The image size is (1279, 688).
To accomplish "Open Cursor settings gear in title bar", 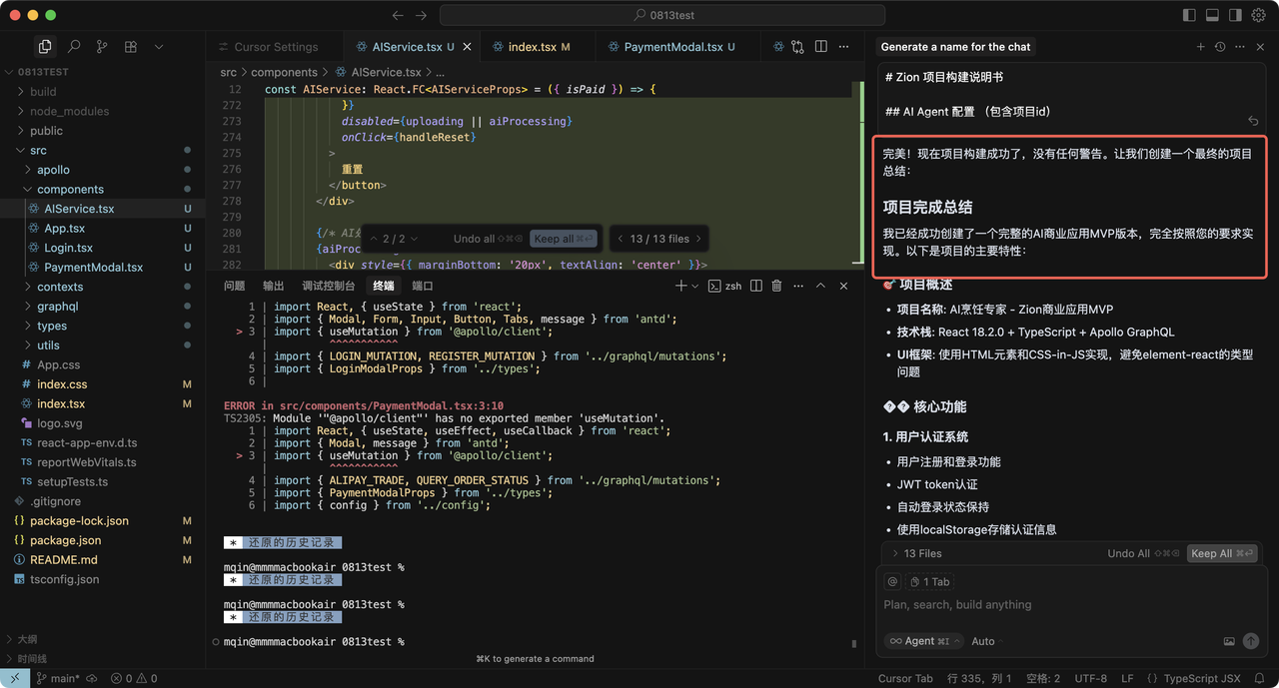I will tap(1261, 15).
